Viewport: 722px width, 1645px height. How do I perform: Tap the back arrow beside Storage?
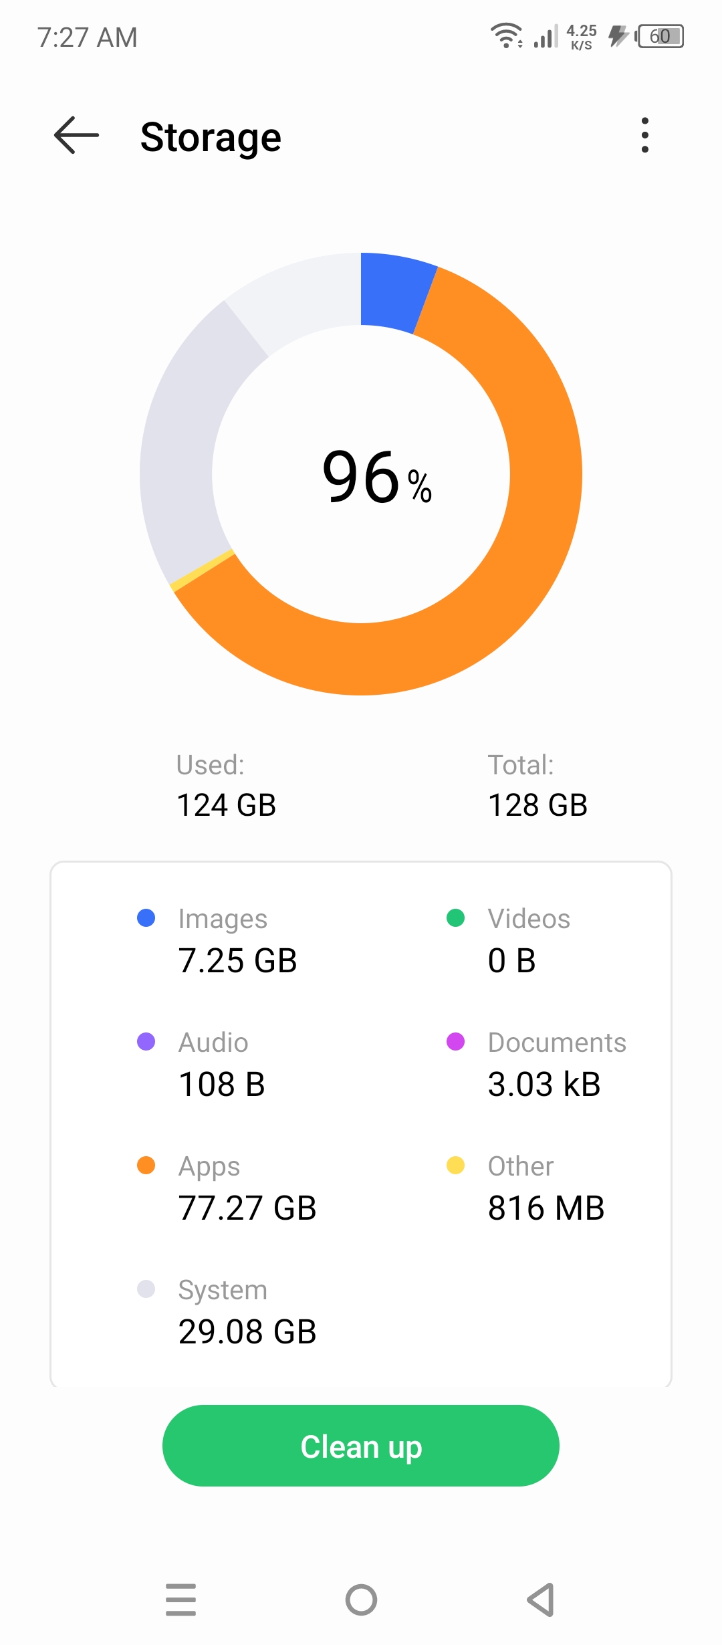75,135
